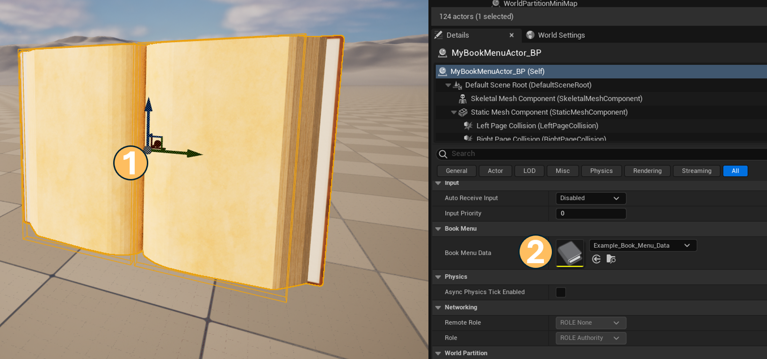The width and height of the screenshot is (767, 359).
Task: Click the Browse to asset folder icon
Action: (611, 259)
